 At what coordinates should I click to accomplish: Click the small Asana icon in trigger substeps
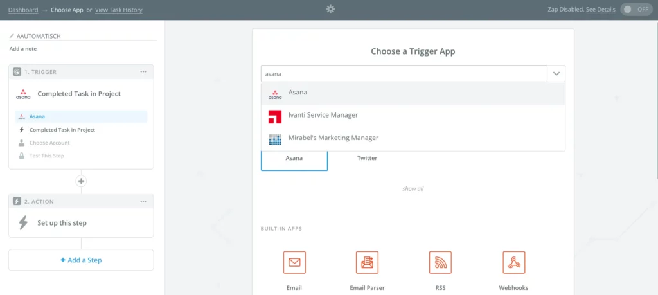pyautogui.click(x=22, y=117)
